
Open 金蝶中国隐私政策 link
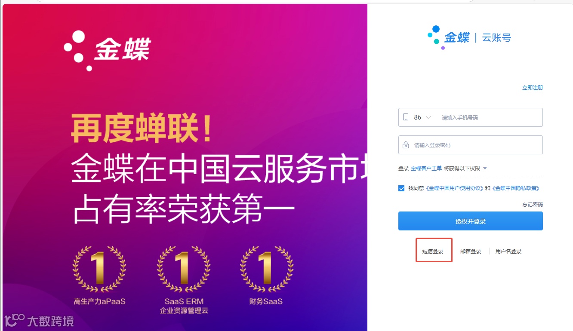(516, 188)
